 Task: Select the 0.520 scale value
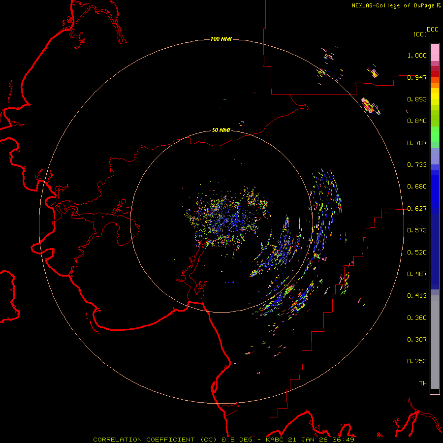417,253
